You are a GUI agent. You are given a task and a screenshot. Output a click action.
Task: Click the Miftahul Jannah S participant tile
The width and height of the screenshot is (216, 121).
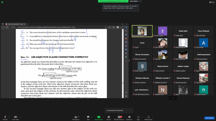click(163, 78)
